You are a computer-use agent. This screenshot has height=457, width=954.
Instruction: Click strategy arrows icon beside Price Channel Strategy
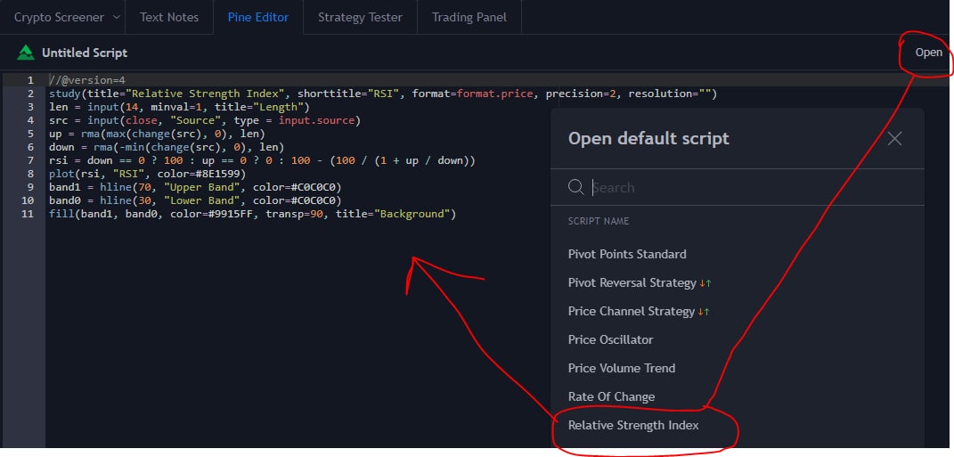pyautogui.click(x=704, y=312)
